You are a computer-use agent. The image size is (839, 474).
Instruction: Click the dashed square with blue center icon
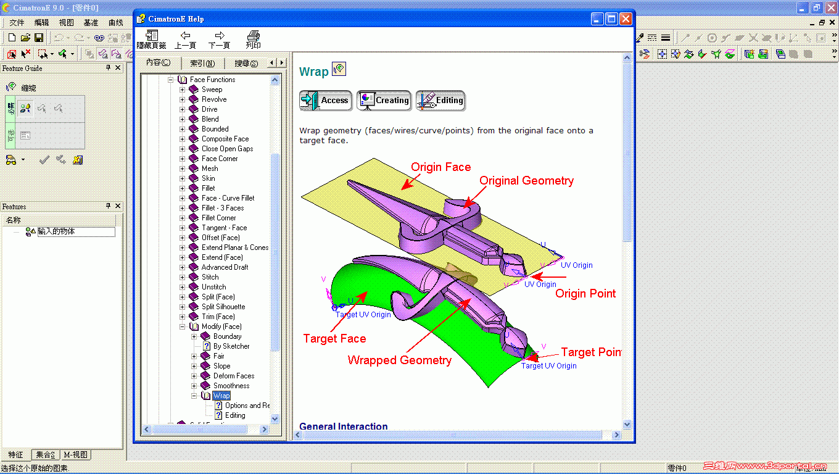click(x=662, y=54)
